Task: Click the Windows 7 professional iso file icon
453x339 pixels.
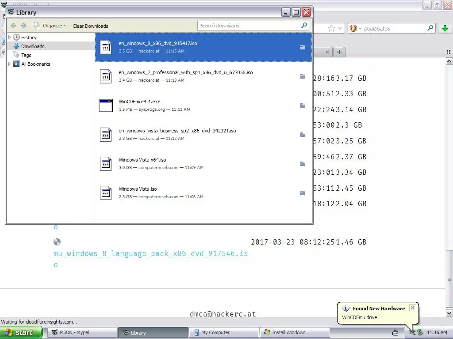Action: click(x=106, y=76)
